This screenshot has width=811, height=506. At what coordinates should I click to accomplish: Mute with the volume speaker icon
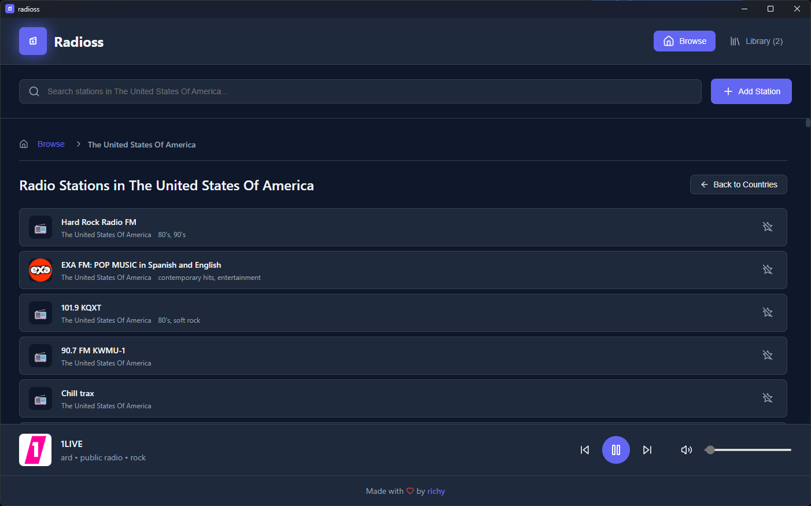(x=687, y=450)
